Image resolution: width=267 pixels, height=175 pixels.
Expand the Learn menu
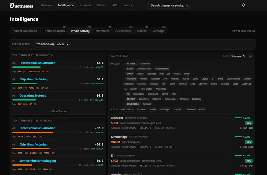pos(127,5)
